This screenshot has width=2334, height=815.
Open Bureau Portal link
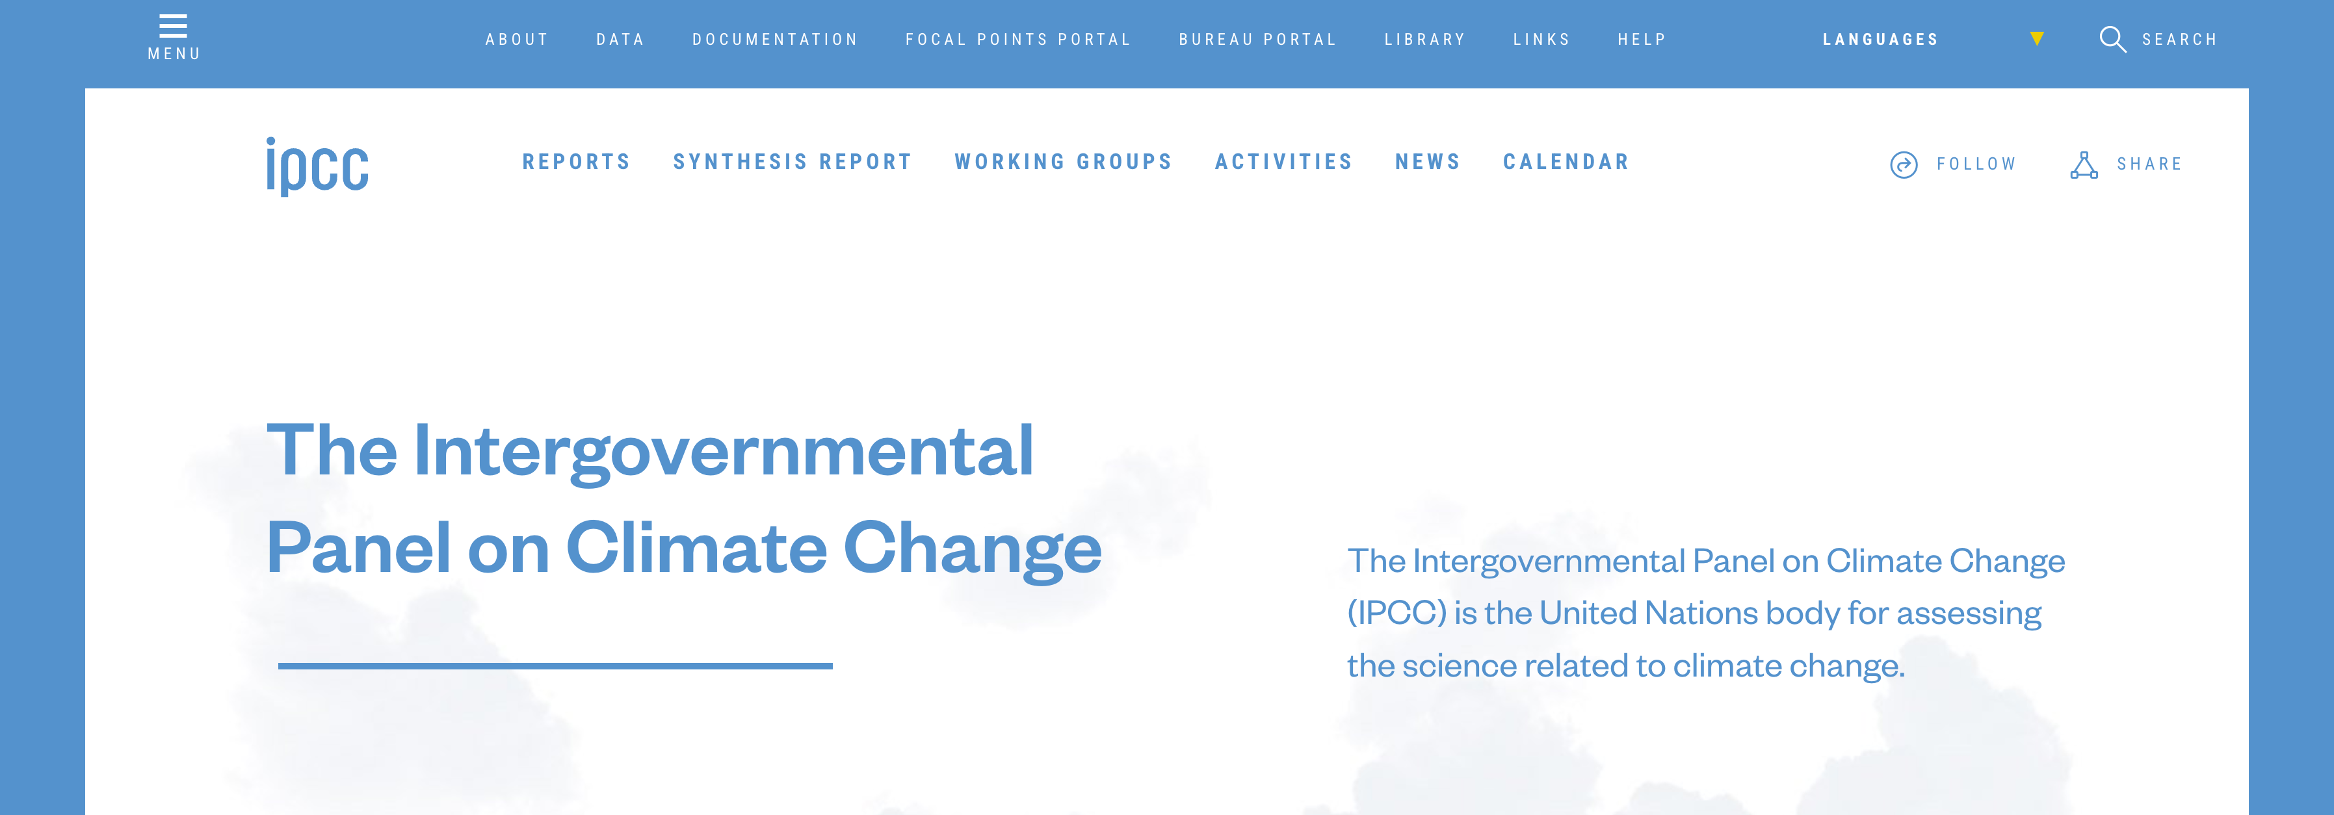tap(1257, 40)
